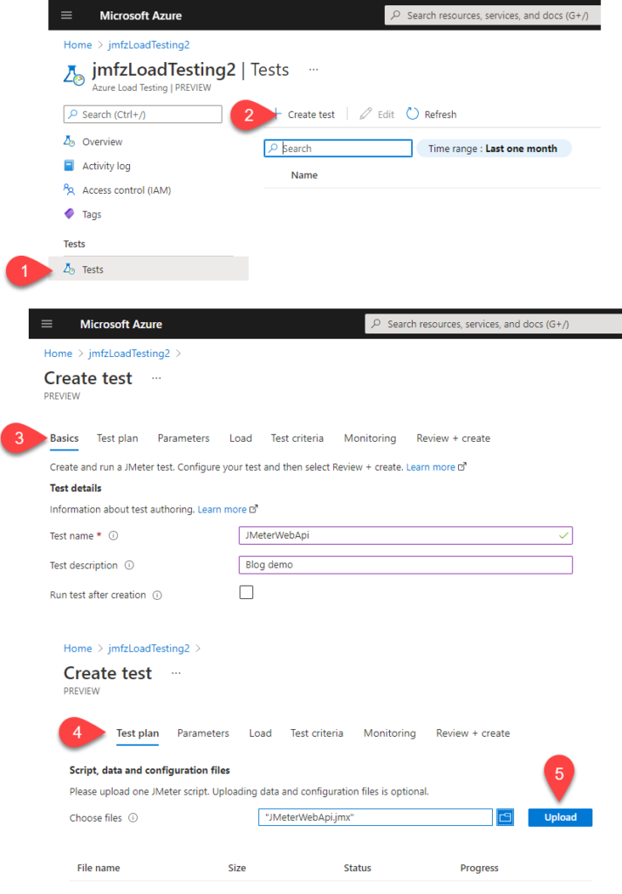Screen dimensions: 622x894
Task: Select the active Test plan tab in bottom panel
Action: (x=137, y=732)
